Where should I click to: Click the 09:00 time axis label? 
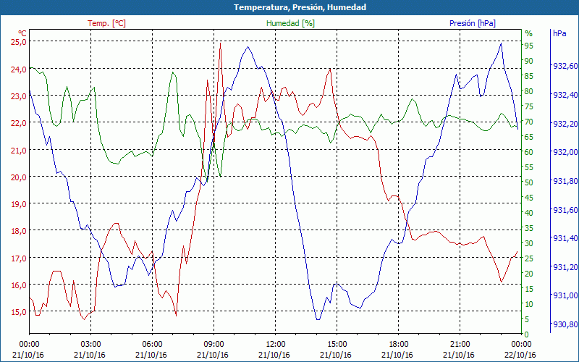click(x=214, y=345)
